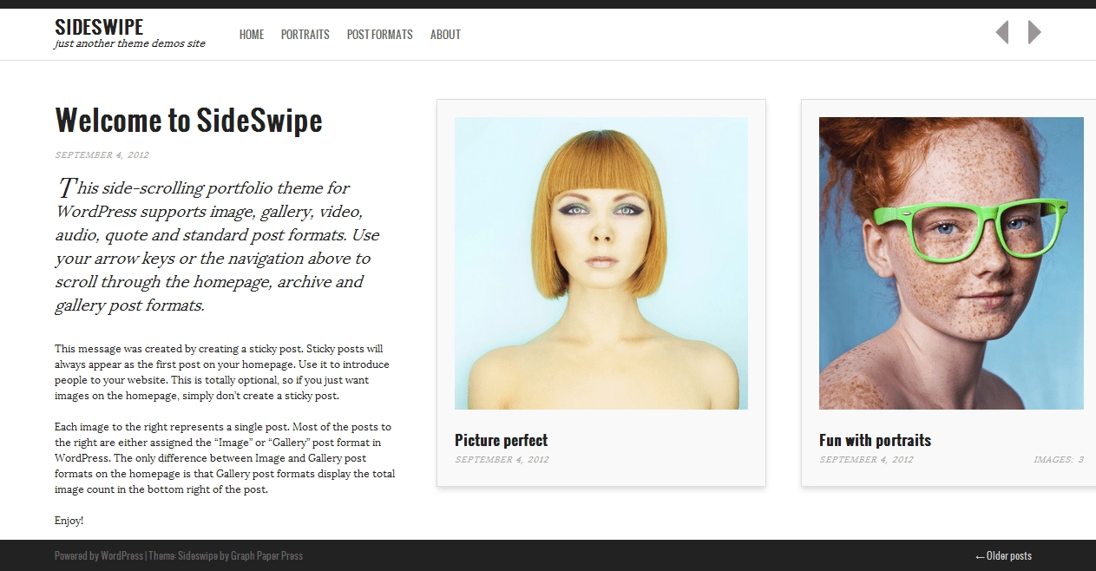This screenshot has height=571, width=1096.
Task: Open the Welcome to SideSwipe post heading
Action: coord(188,121)
